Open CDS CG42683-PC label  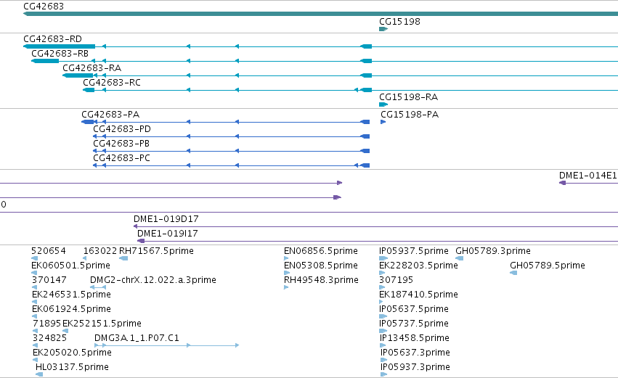pyautogui.click(x=121, y=158)
